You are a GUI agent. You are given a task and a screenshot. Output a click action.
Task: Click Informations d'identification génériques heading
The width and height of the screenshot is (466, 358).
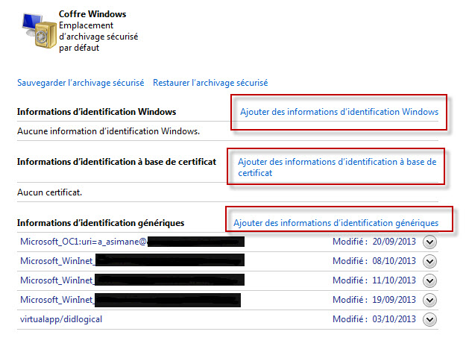pos(101,223)
